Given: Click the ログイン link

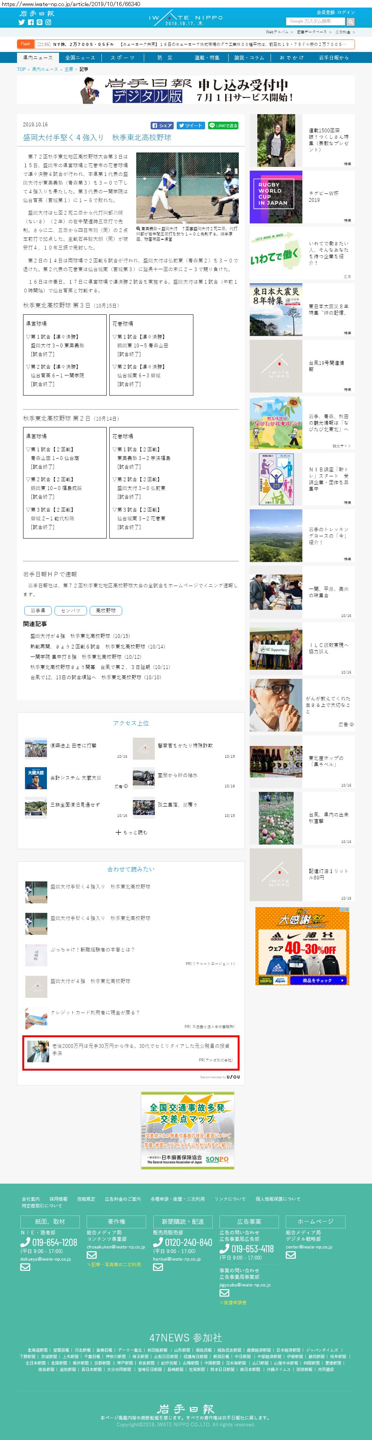Looking at the screenshot, I should tap(346, 12).
